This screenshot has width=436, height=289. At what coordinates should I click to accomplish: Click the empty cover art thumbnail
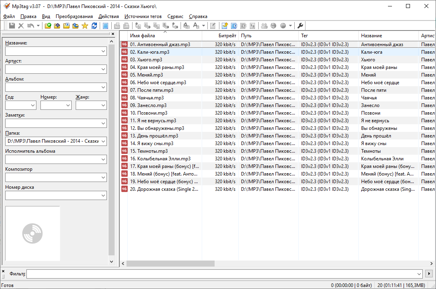32,234
